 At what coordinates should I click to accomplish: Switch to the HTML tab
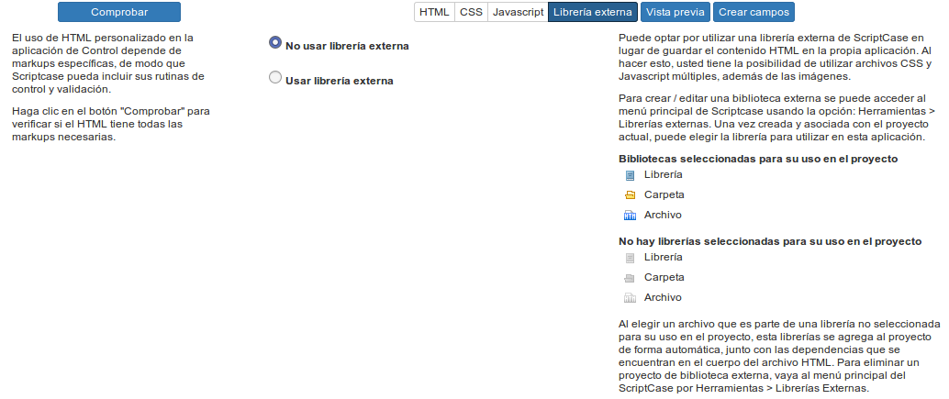click(x=434, y=12)
